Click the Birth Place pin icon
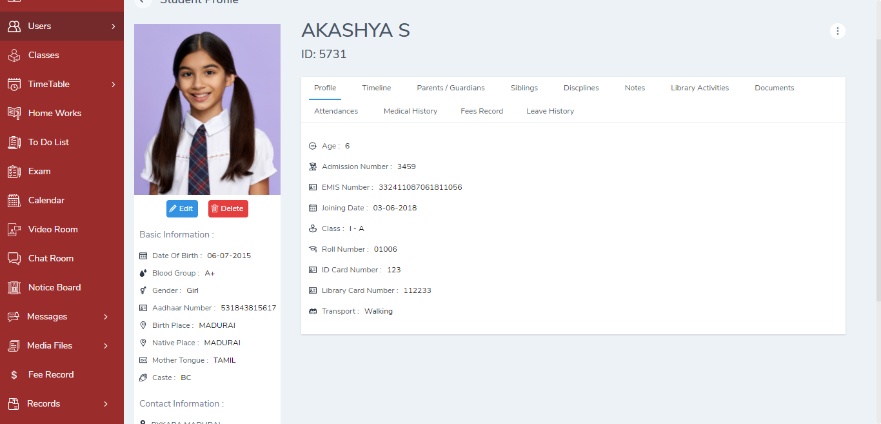Viewport: 881px width, 424px height. click(143, 326)
